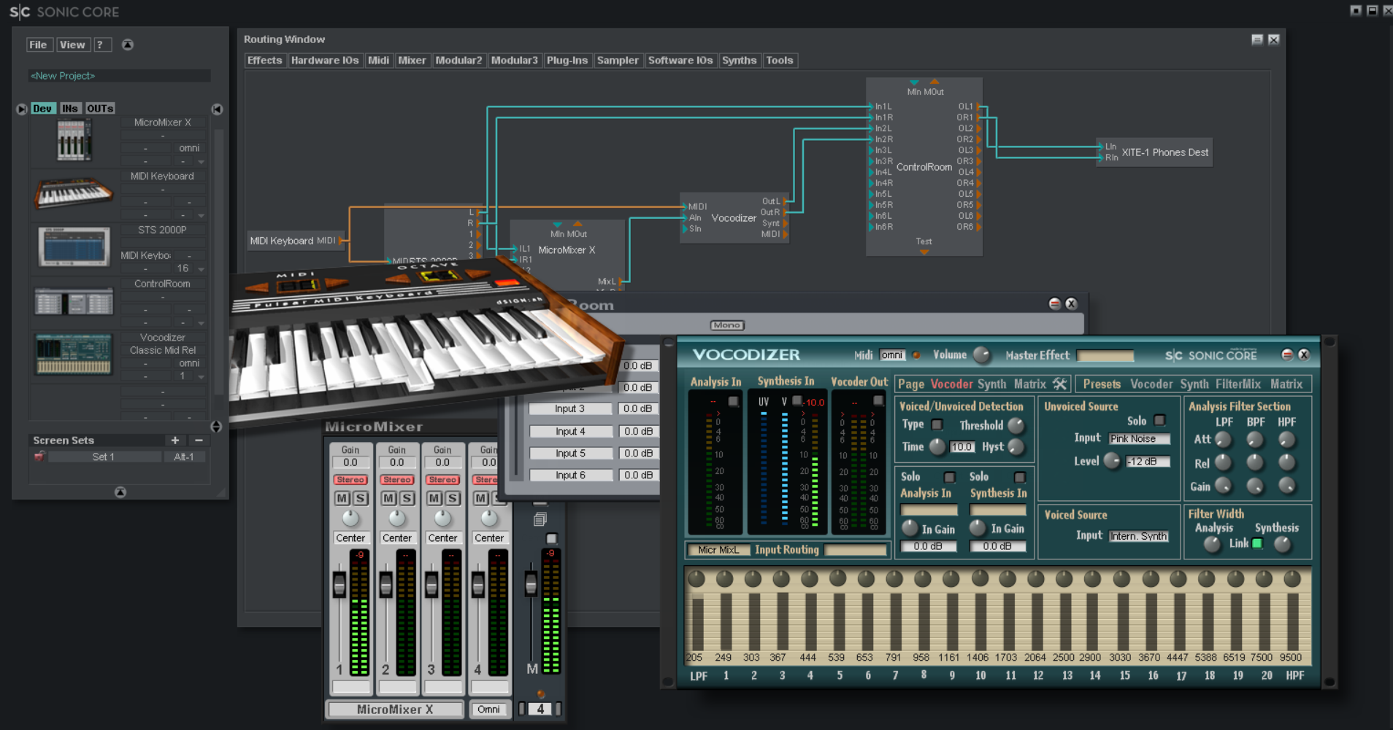This screenshot has width=1393, height=730.
Task: Click the Vocodizer device thumbnail in device list
Action: [x=74, y=354]
